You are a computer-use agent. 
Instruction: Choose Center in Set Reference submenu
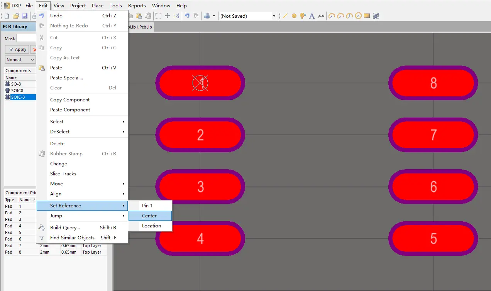coord(149,216)
